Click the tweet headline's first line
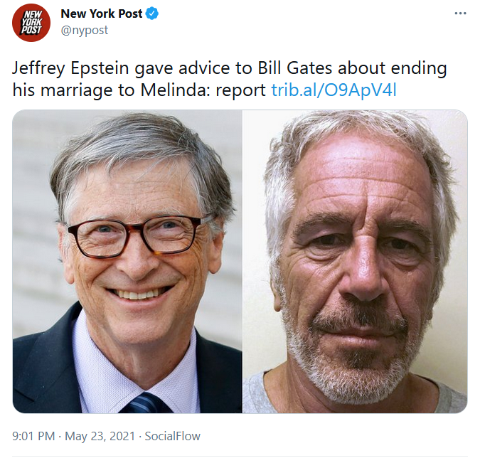Screen dimensions: 480x463 click(230, 70)
